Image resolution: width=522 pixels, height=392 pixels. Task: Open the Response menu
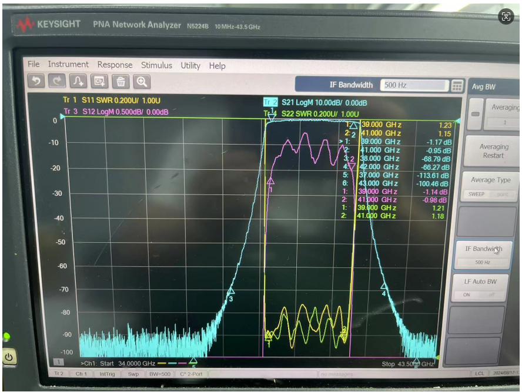coord(115,65)
